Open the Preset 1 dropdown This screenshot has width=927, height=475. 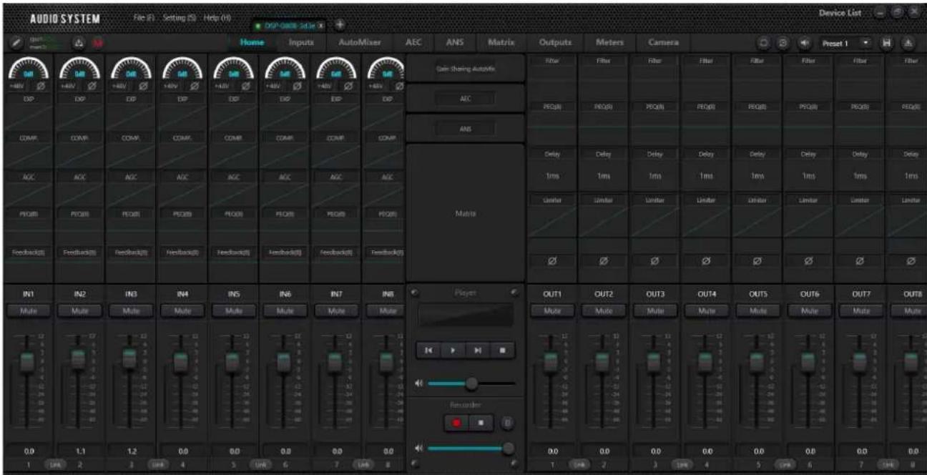847,43
